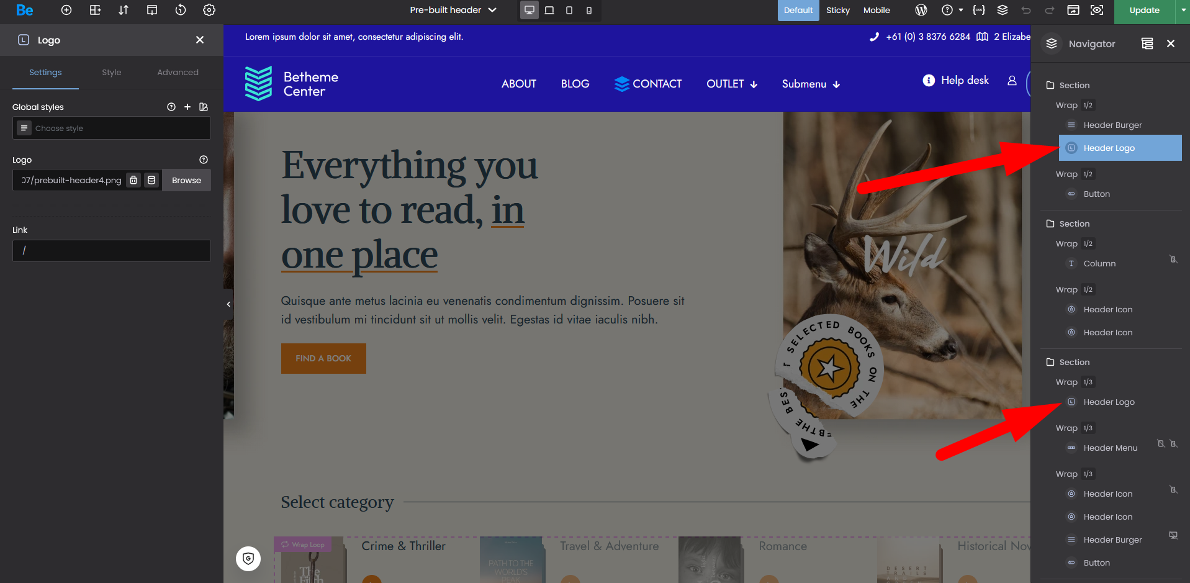Click the add element plus icon in top toolbar
1190x583 pixels.
click(66, 10)
